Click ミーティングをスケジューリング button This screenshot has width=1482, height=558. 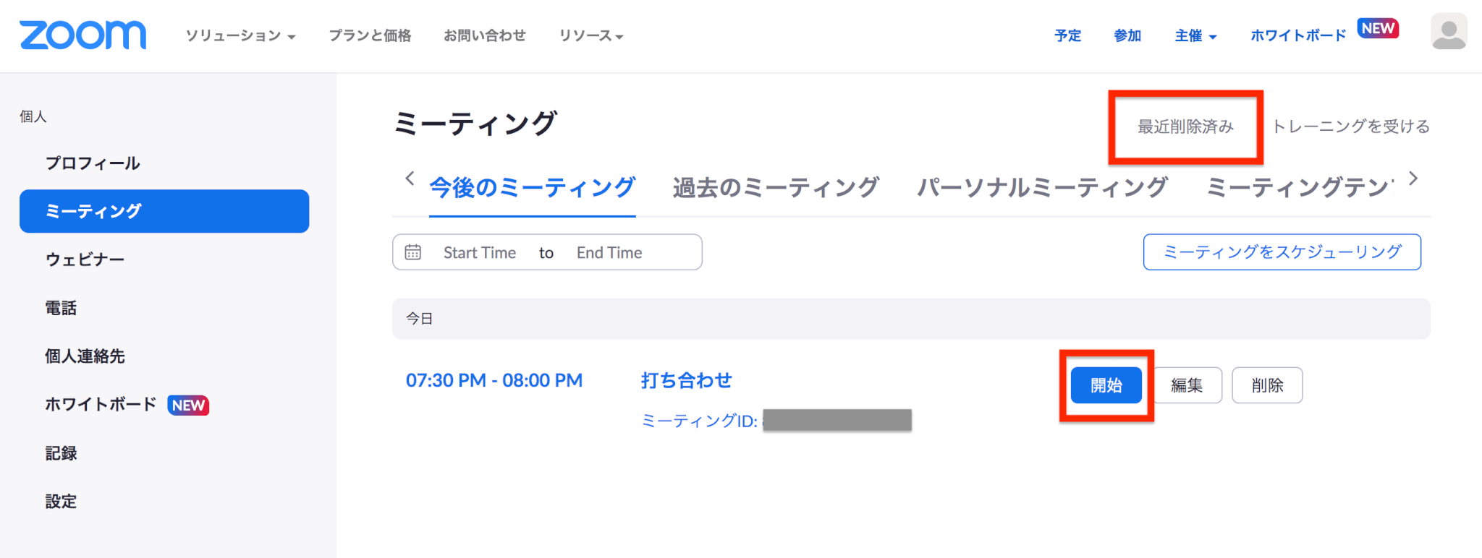1282,252
